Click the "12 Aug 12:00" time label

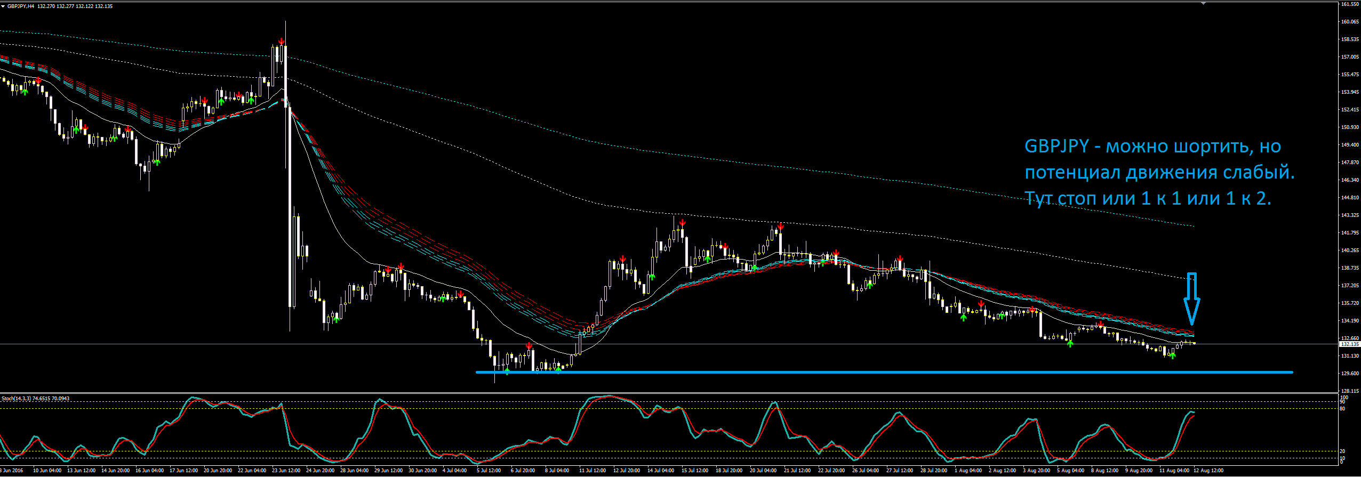pos(1208,471)
